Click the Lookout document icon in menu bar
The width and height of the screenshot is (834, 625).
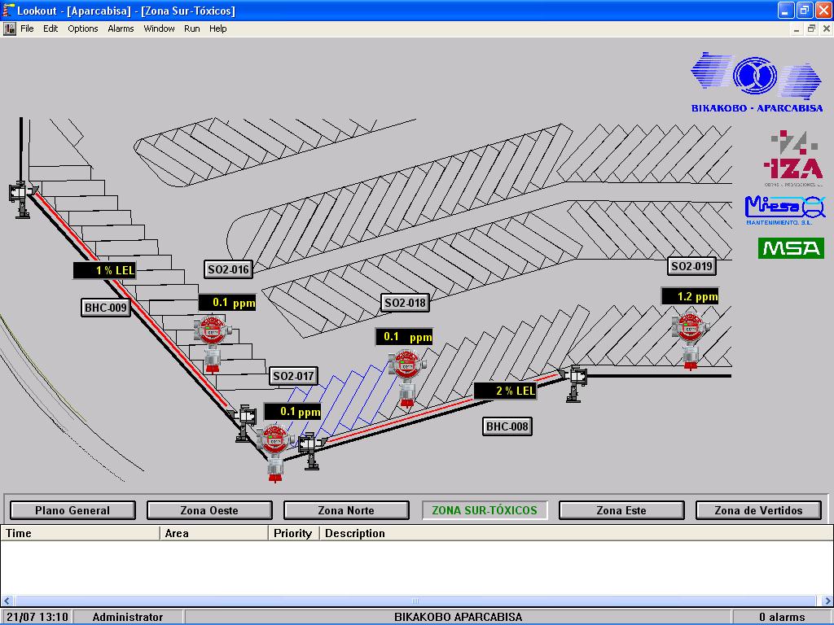pos(10,28)
